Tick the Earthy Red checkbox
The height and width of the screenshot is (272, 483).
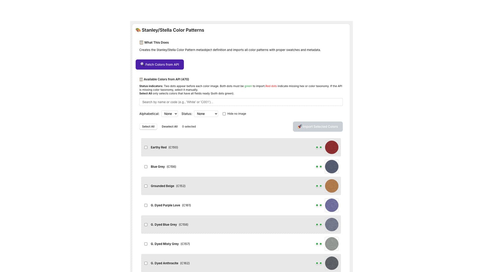[146, 147]
